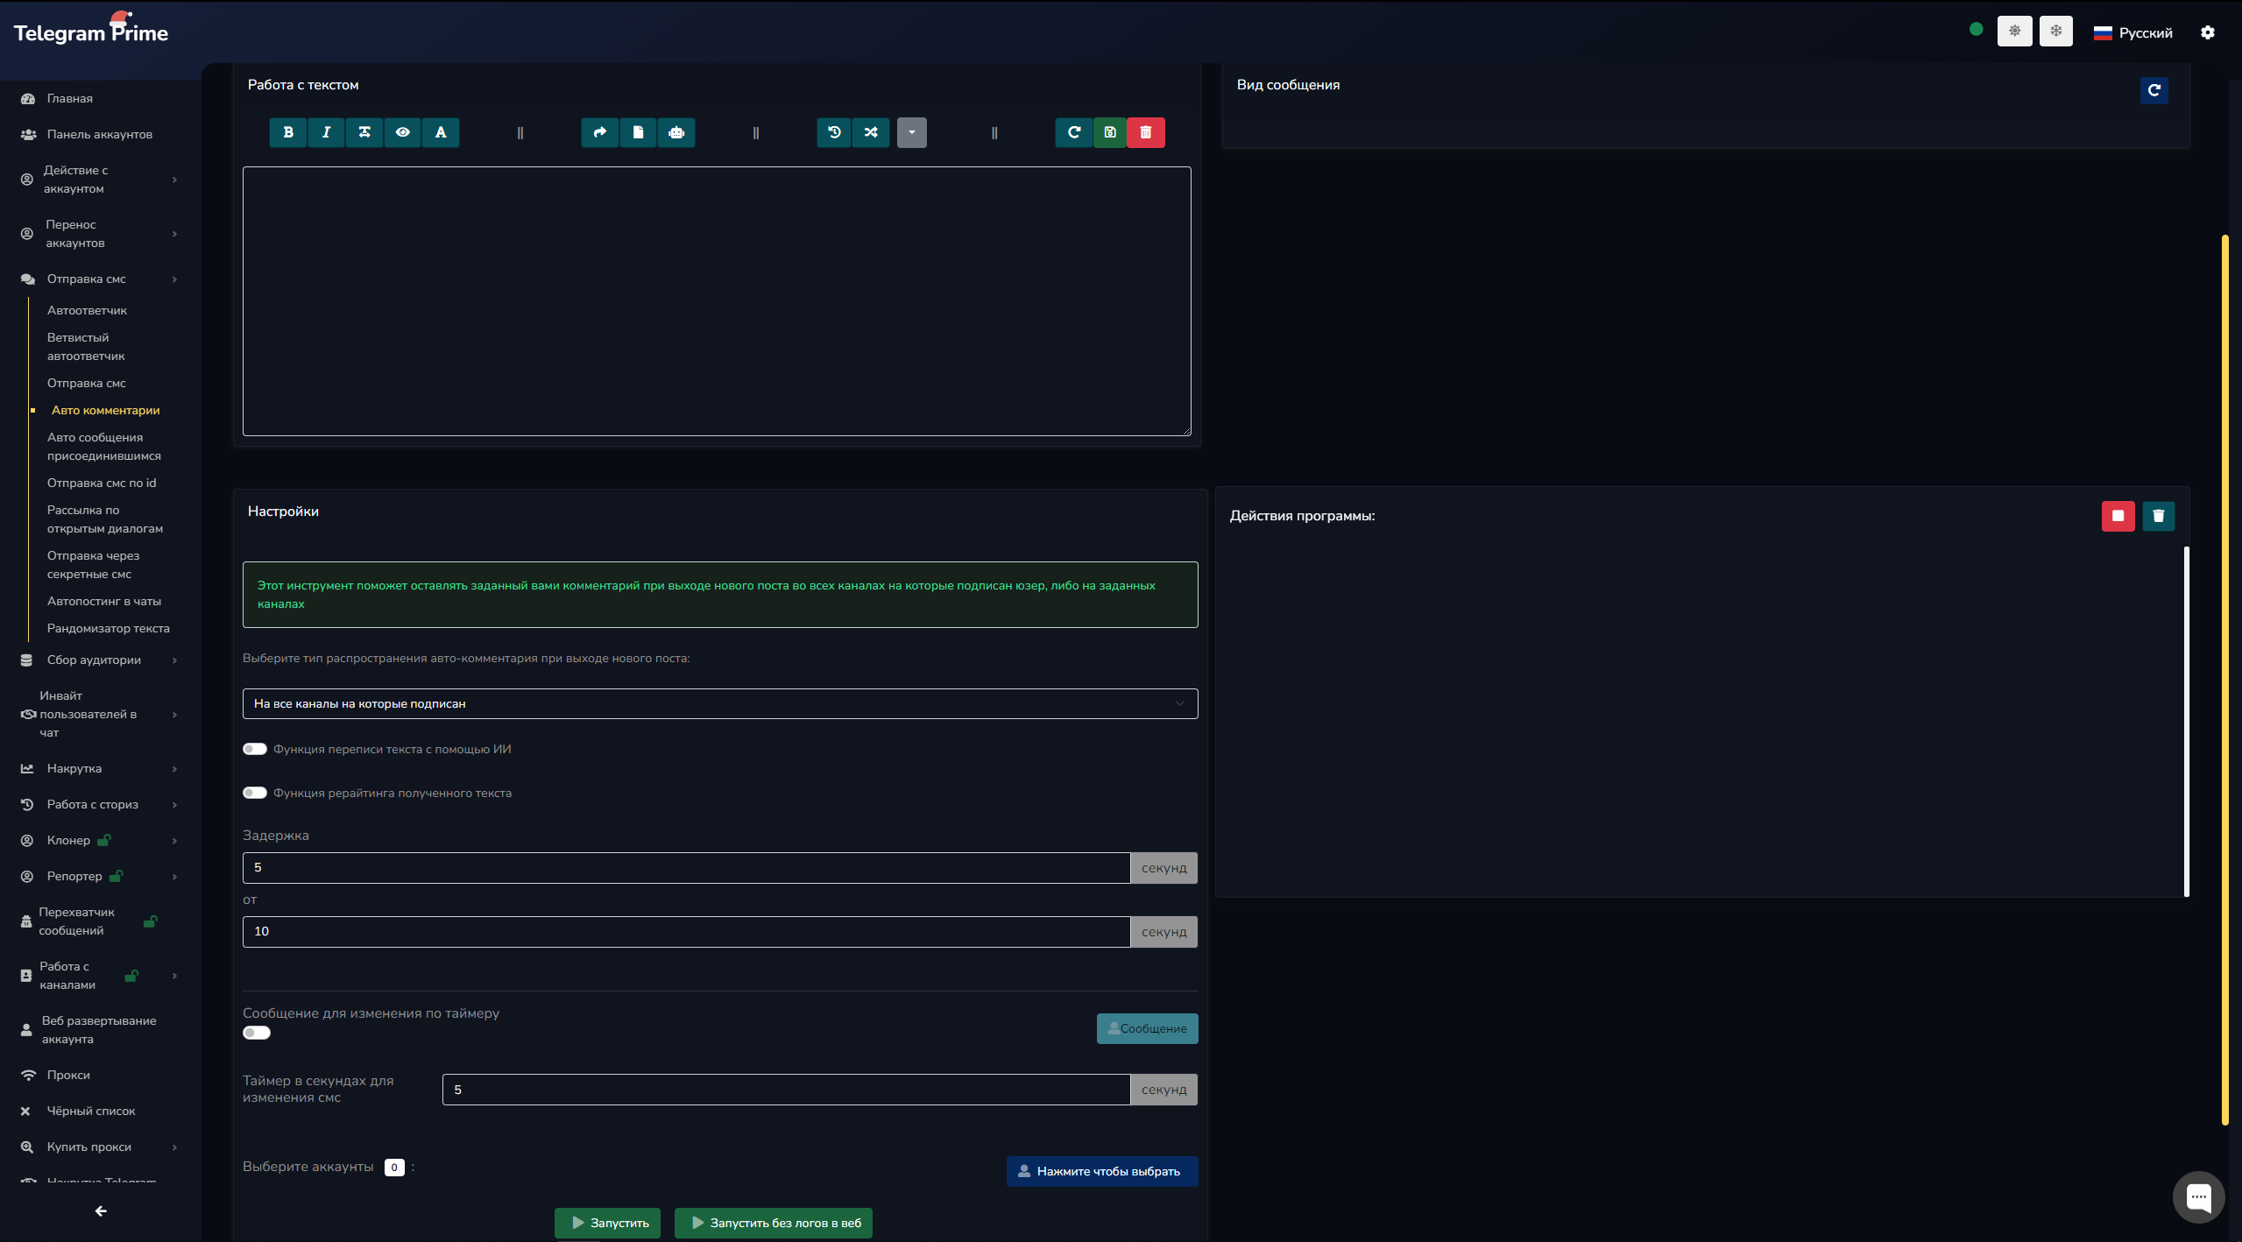
Task: Open the chat support bubble
Action: click(x=2197, y=1196)
